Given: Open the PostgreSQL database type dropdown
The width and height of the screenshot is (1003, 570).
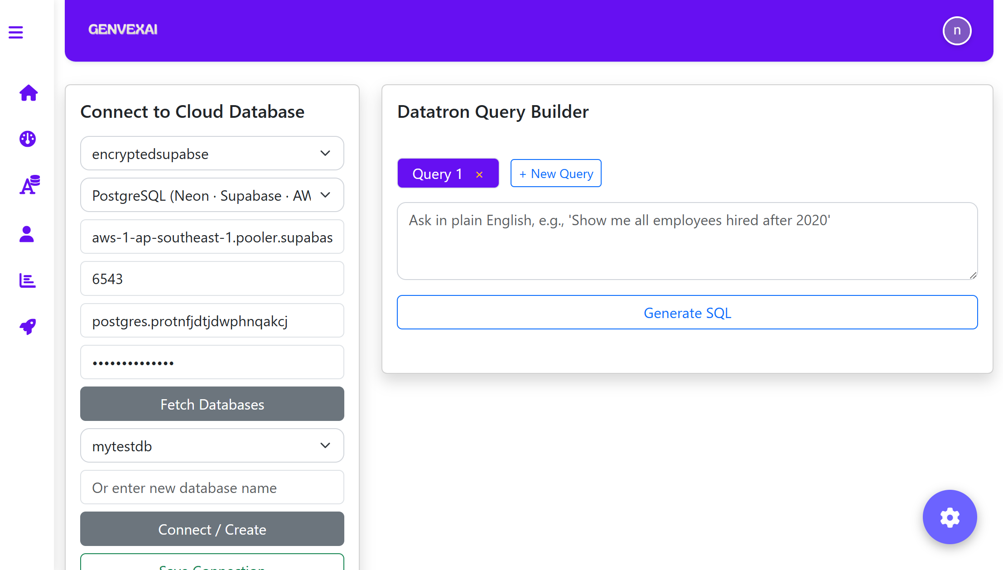Looking at the screenshot, I should 212,195.
